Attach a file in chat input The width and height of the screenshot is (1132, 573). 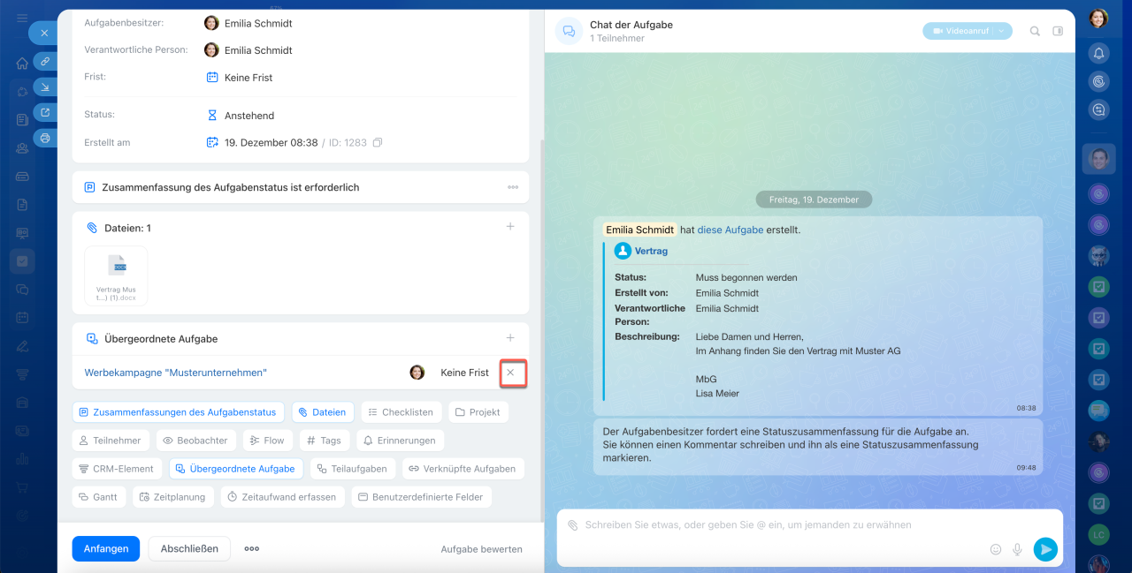coord(572,524)
